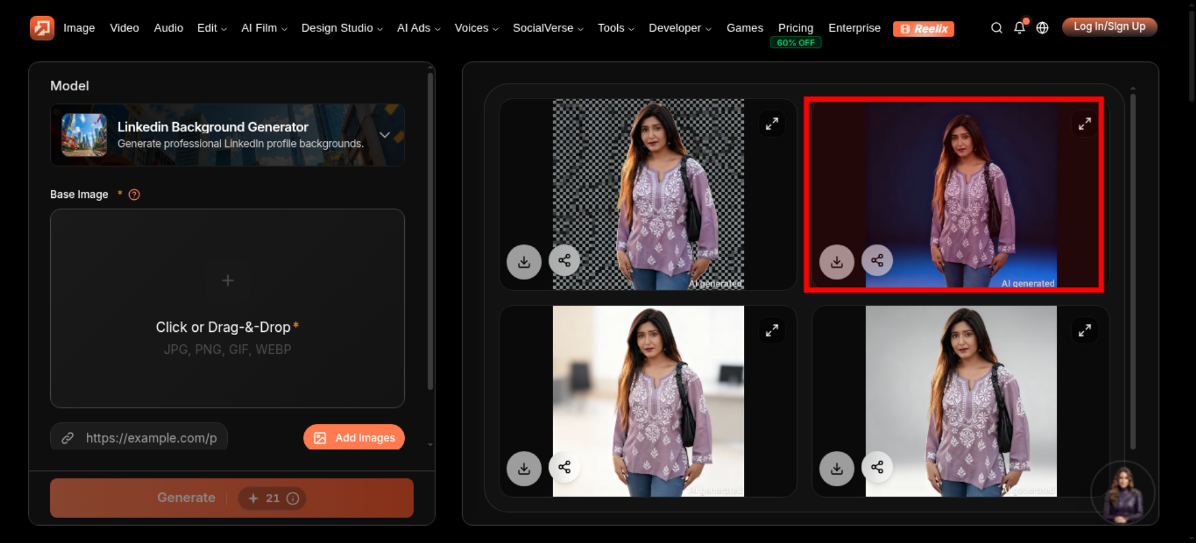Open the Image menu item
Screen dimensions: 1196x543
point(79,28)
